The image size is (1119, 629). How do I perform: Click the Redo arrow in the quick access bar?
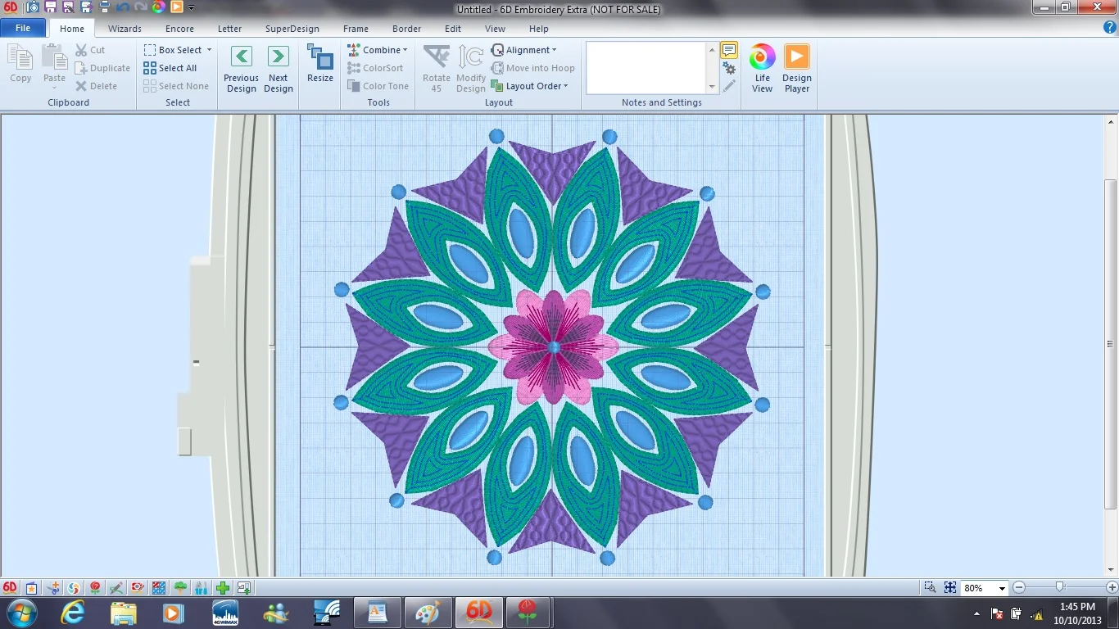point(140,7)
